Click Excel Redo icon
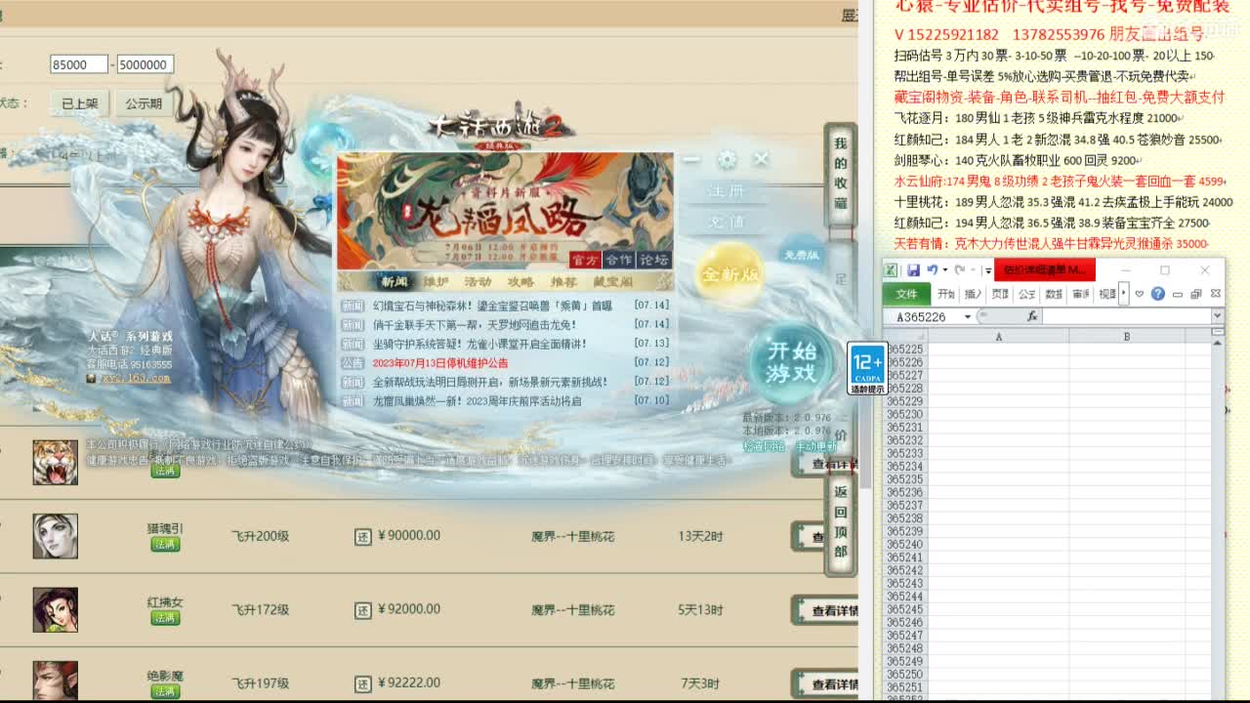1250x703 pixels. point(960,269)
